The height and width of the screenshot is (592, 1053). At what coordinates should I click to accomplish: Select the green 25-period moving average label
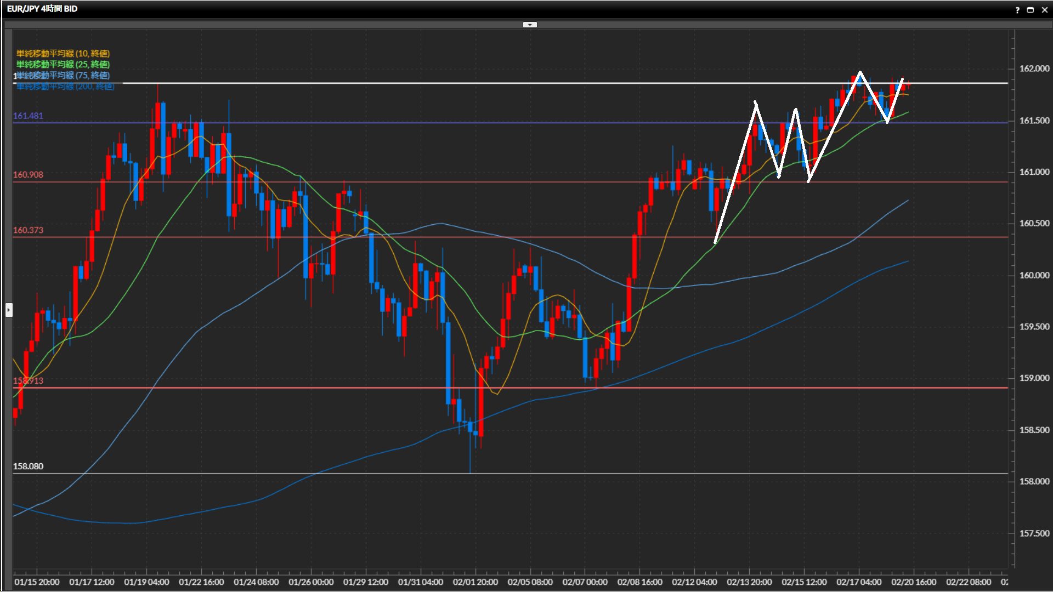(63, 64)
